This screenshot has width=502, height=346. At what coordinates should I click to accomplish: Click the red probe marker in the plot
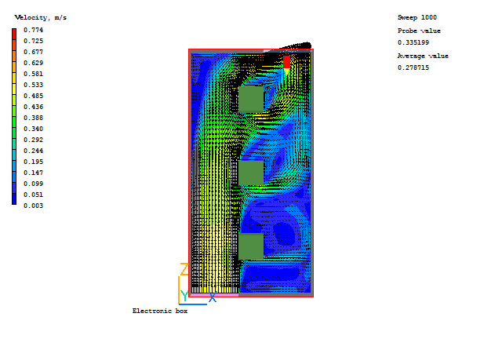tap(286, 65)
